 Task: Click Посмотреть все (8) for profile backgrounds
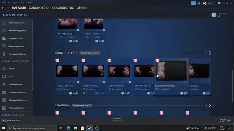click(x=90, y=53)
